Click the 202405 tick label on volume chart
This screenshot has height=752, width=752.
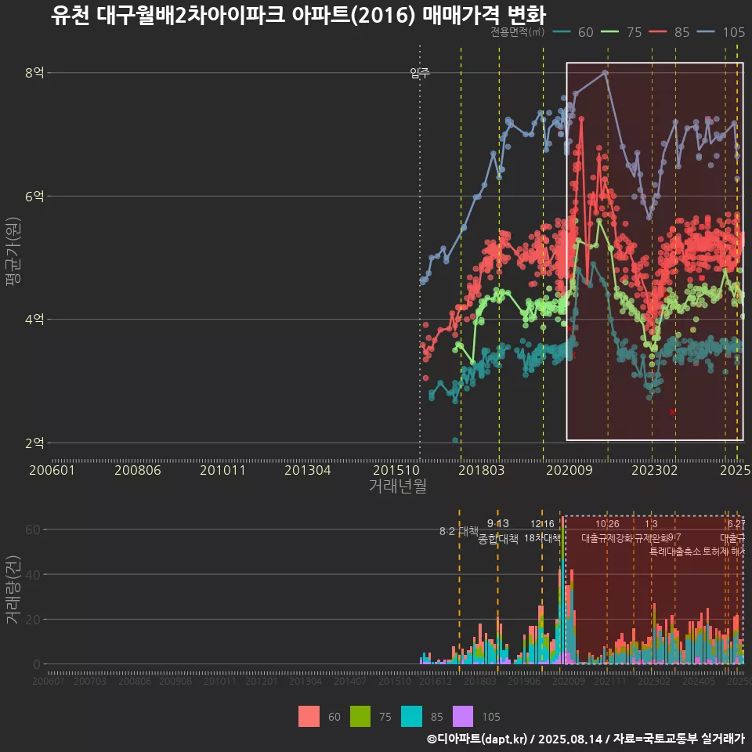coord(699,681)
